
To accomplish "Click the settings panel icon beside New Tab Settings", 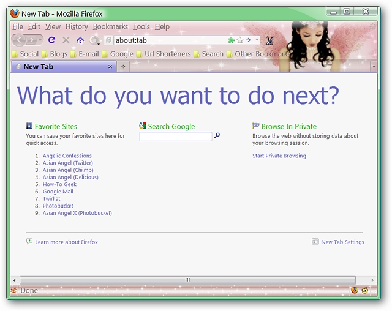I will [315, 242].
